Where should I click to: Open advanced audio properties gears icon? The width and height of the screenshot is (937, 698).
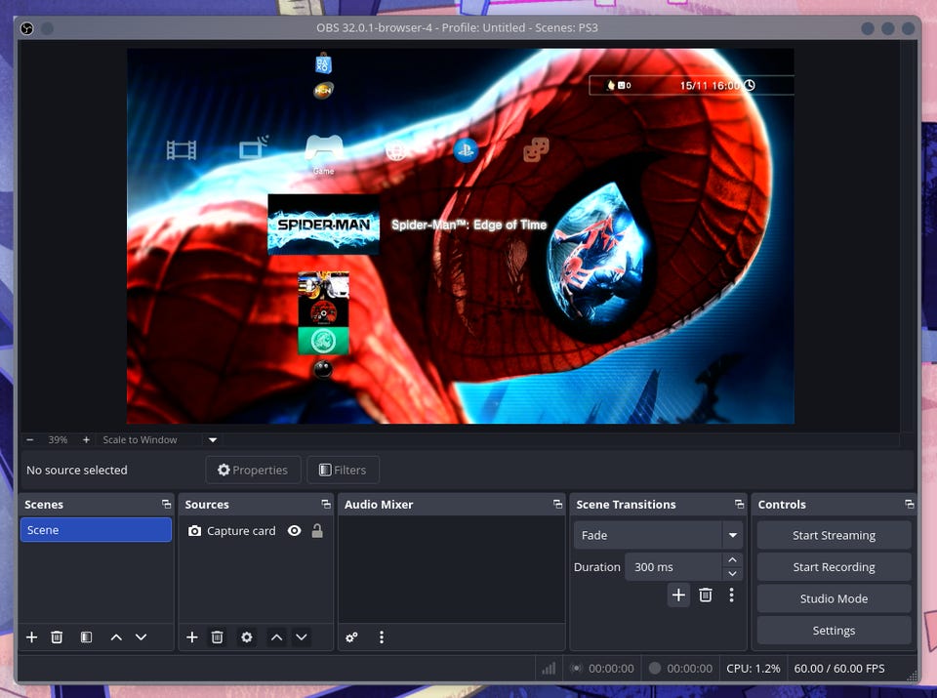coord(351,637)
